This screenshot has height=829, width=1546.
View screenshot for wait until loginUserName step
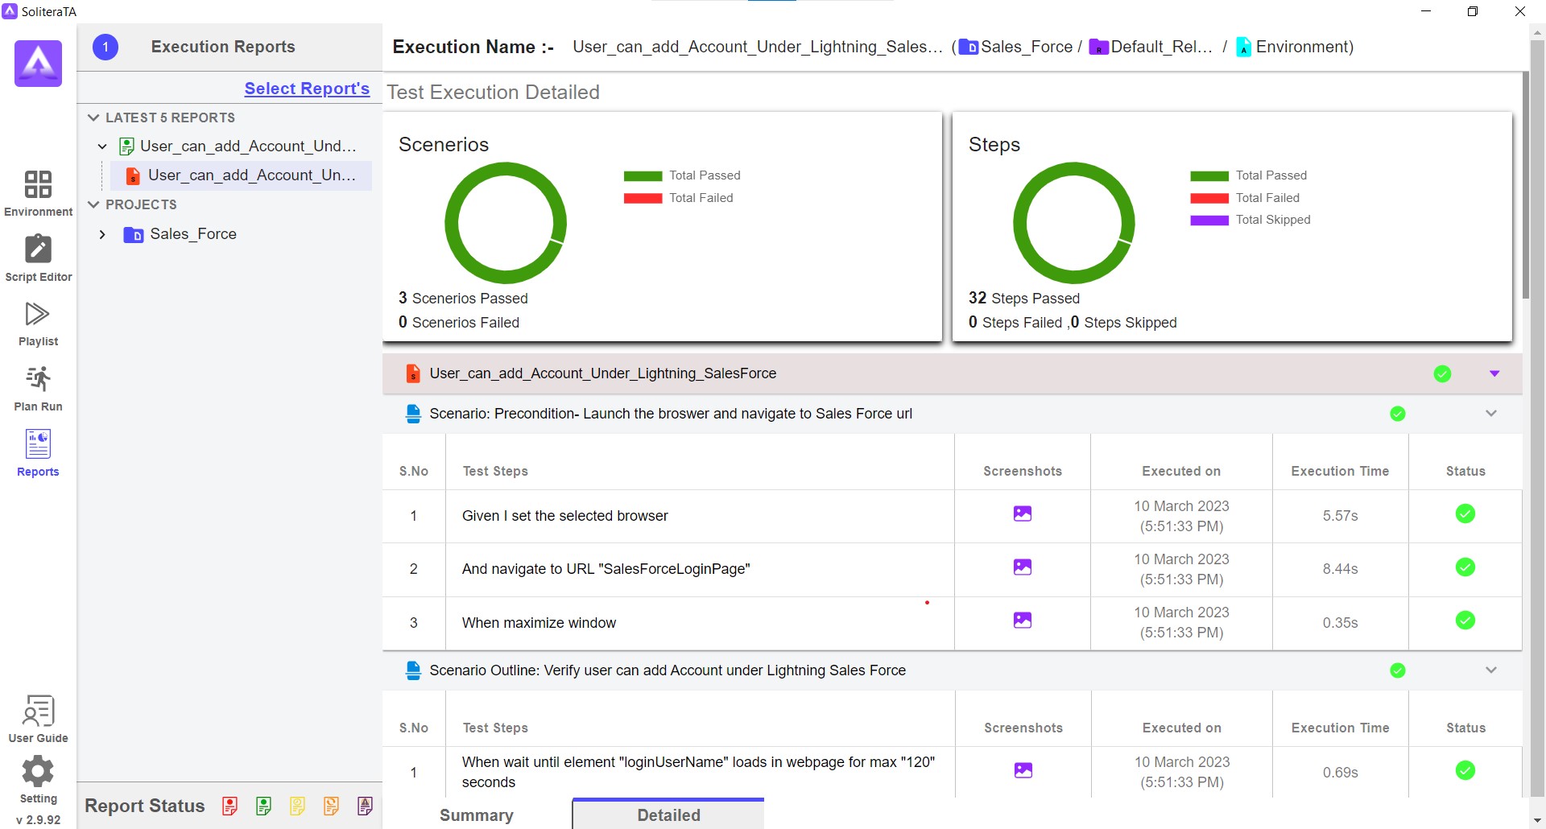pos(1023,770)
